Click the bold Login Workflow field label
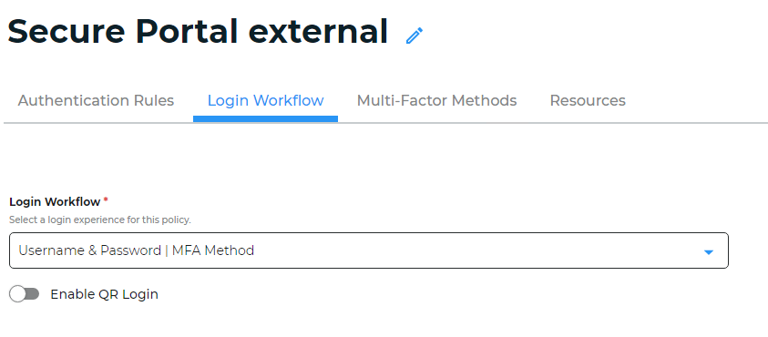Viewport: 768px width, 337px height. [55, 202]
